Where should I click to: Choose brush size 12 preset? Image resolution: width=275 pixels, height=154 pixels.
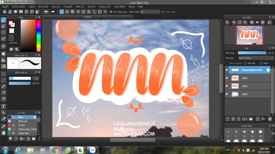(252, 133)
